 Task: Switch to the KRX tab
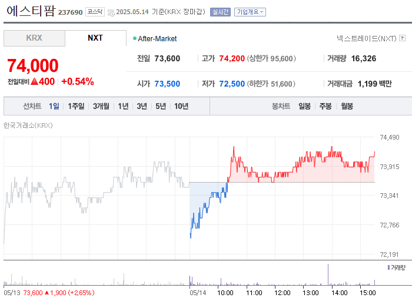click(34, 38)
